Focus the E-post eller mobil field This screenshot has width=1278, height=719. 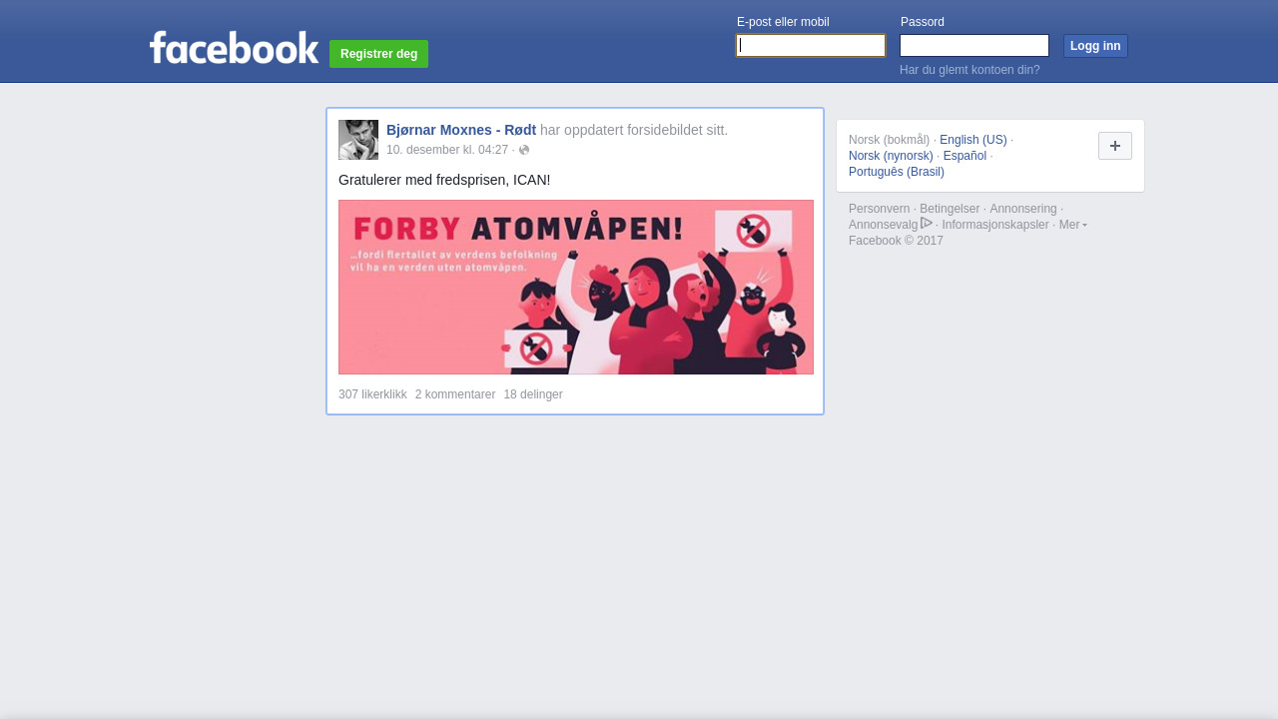click(x=811, y=46)
